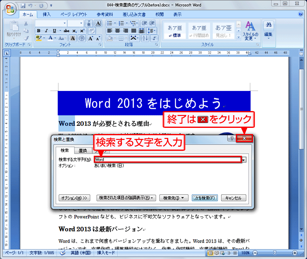Open the Font dialog launcher
The height and width of the screenshot is (259, 307).
(100, 45)
